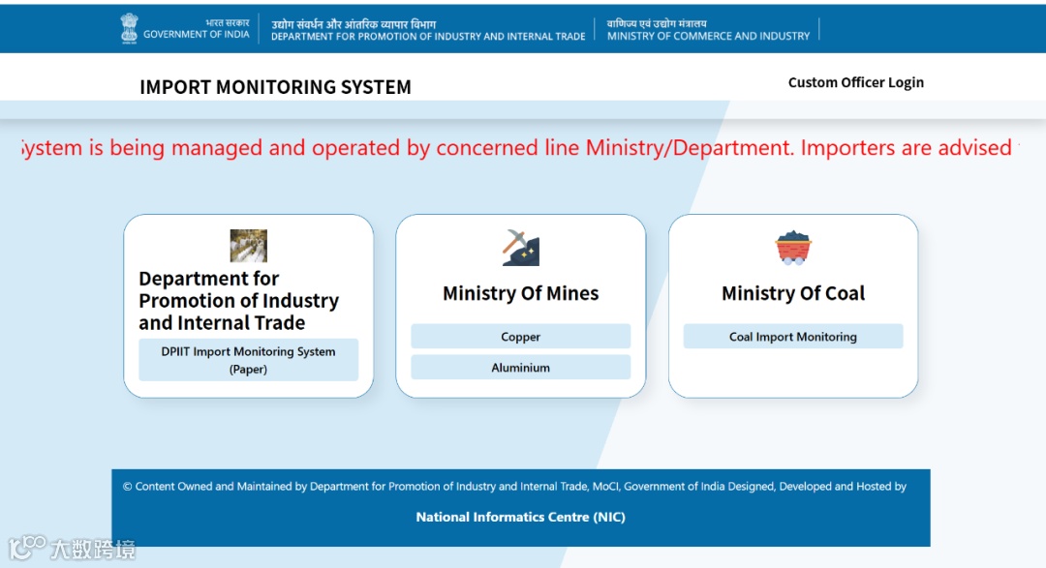Image resolution: width=1046 pixels, height=568 pixels.
Task: Click the Government of India emblem icon
Action: (129, 29)
